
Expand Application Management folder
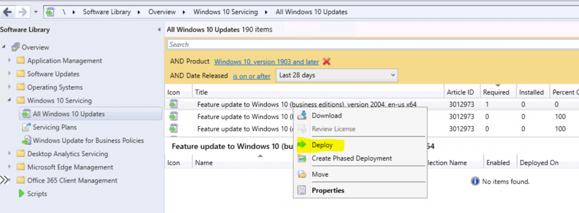[x=10, y=60]
